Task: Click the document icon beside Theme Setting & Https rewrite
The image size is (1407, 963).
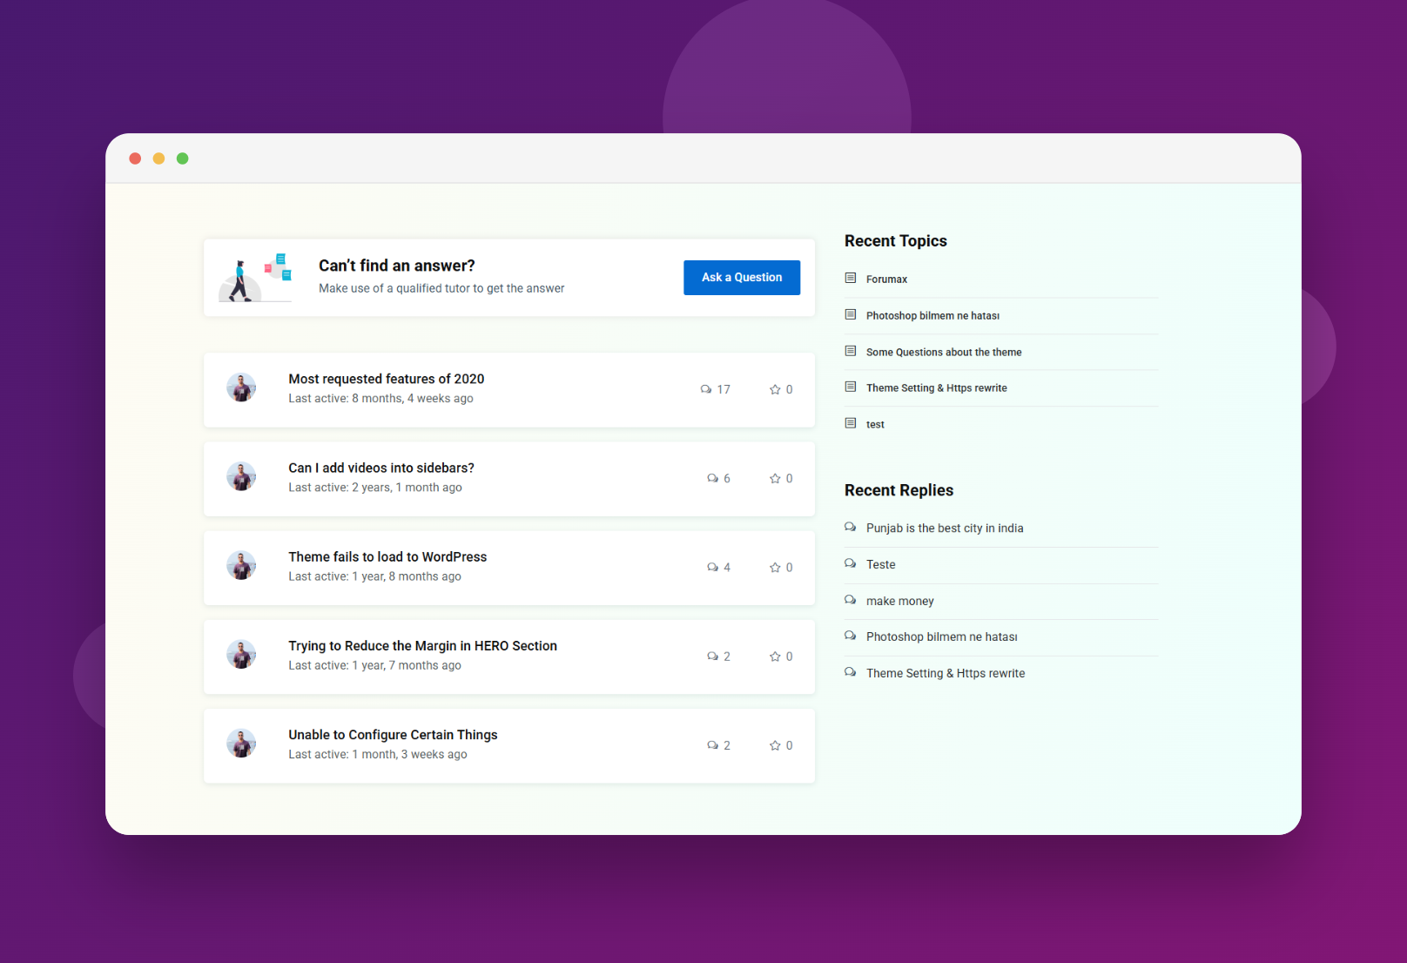Action: pyautogui.click(x=851, y=387)
